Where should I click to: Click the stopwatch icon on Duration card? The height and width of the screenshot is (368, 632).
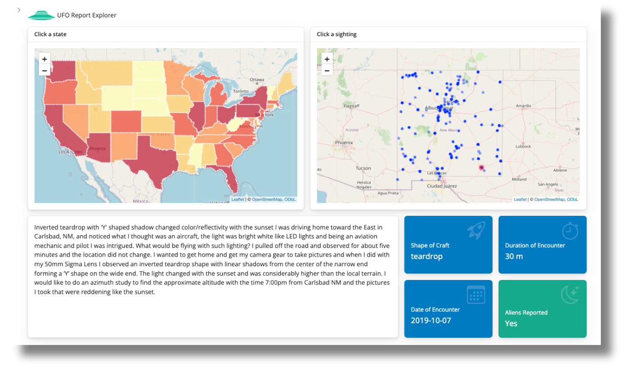click(x=570, y=231)
